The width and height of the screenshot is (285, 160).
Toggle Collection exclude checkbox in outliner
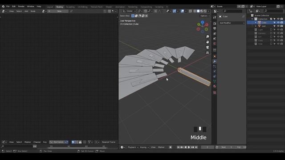coord(271,19)
